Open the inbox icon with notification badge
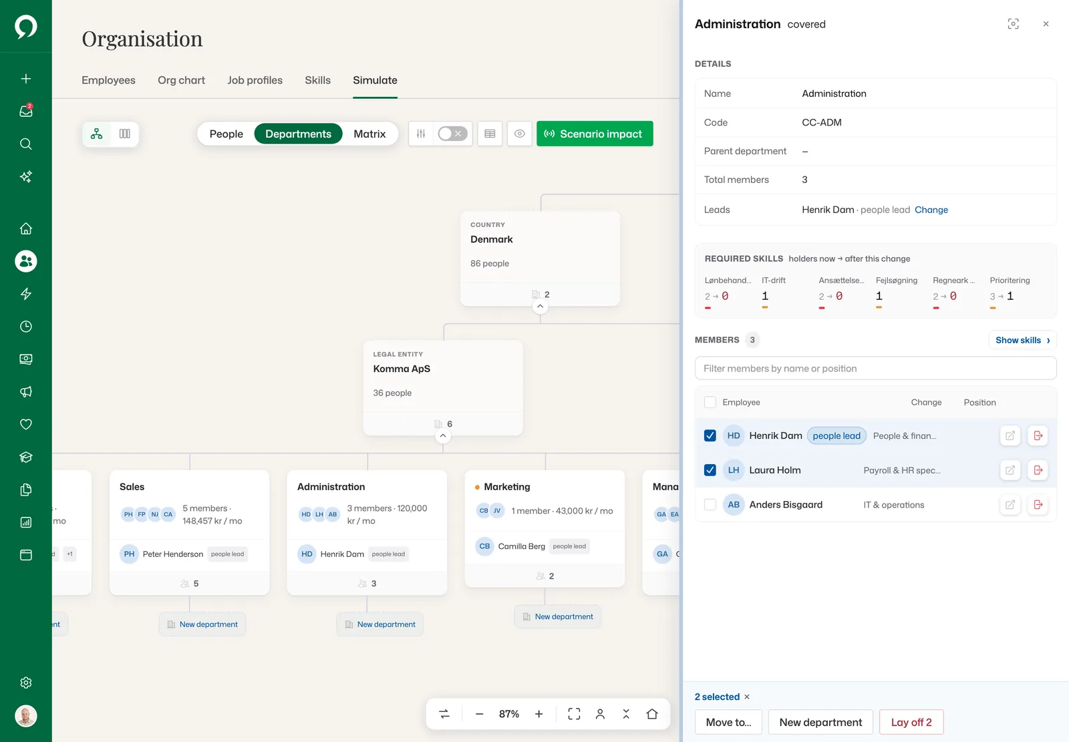Screen dimensions: 1069x742 [x=26, y=111]
